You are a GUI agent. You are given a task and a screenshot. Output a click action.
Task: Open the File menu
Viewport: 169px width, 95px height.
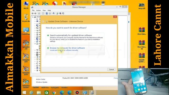33,10
